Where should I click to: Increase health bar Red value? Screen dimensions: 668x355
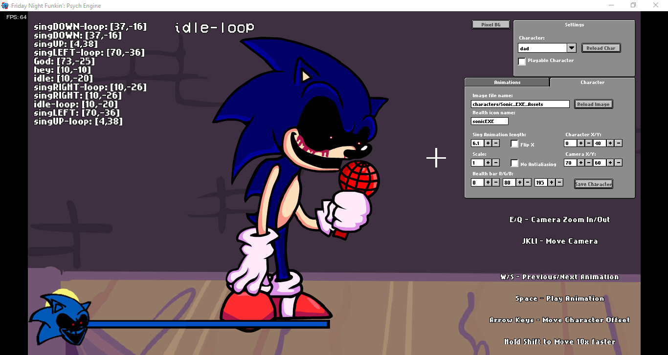(x=488, y=182)
